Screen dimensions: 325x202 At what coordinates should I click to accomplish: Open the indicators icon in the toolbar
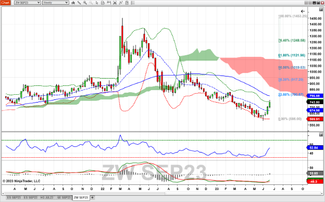115,3
